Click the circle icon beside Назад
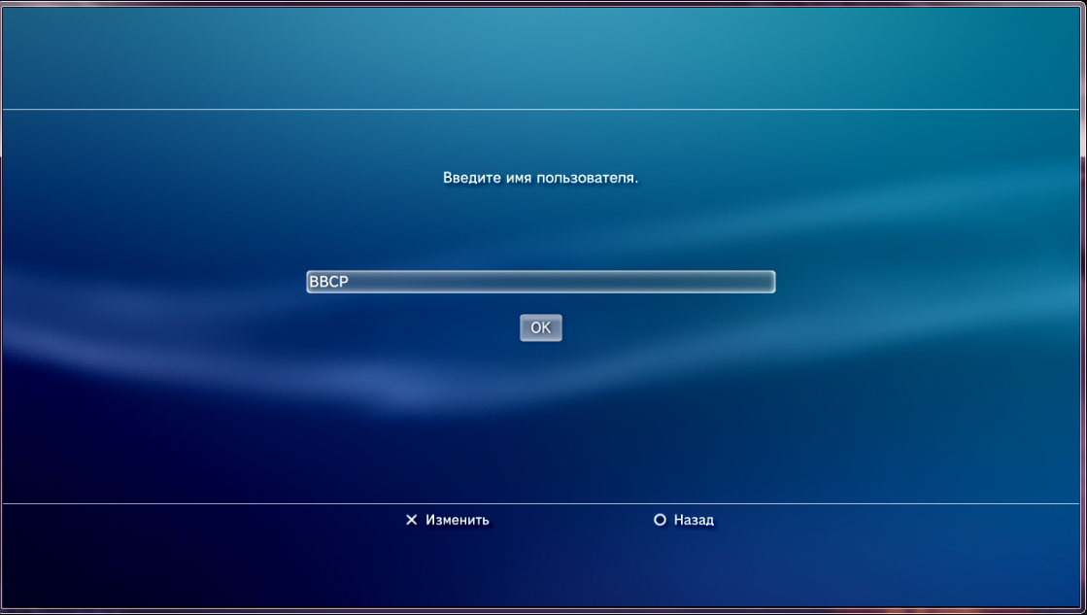1087x615 pixels. coord(660,521)
